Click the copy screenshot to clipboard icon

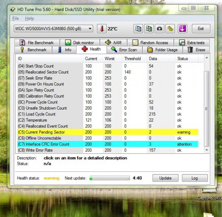click(x=148, y=29)
